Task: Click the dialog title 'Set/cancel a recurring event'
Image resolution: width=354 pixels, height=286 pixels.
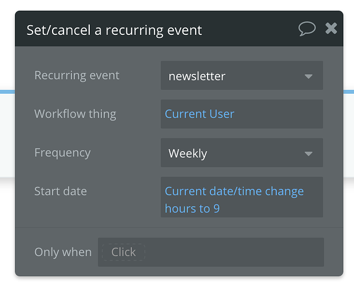Action: pos(114,30)
